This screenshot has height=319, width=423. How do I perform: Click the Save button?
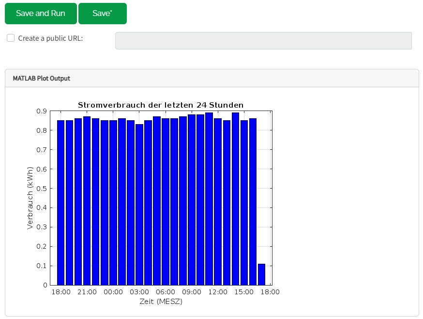[x=102, y=14]
